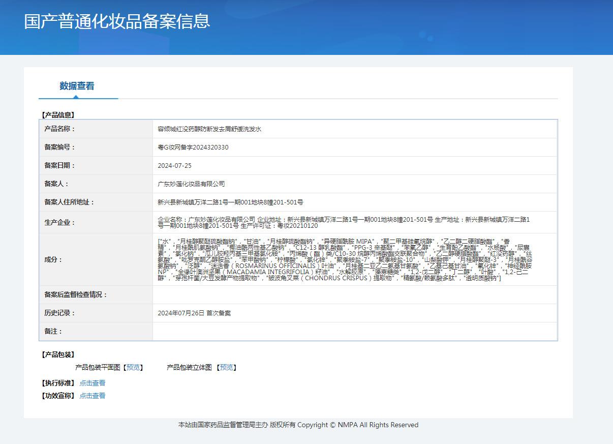Click the 【产品信息】 section heading
The image size is (613, 444).
tap(57, 115)
